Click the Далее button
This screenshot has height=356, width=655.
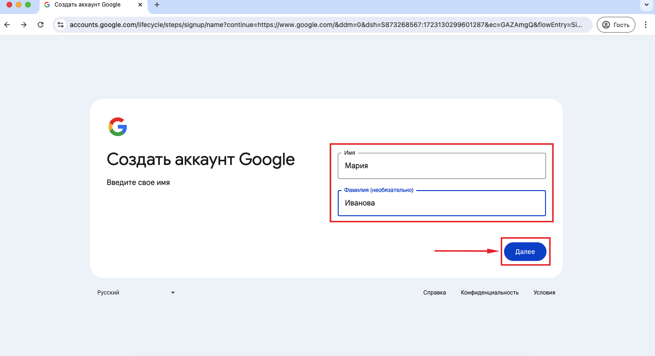tap(525, 252)
